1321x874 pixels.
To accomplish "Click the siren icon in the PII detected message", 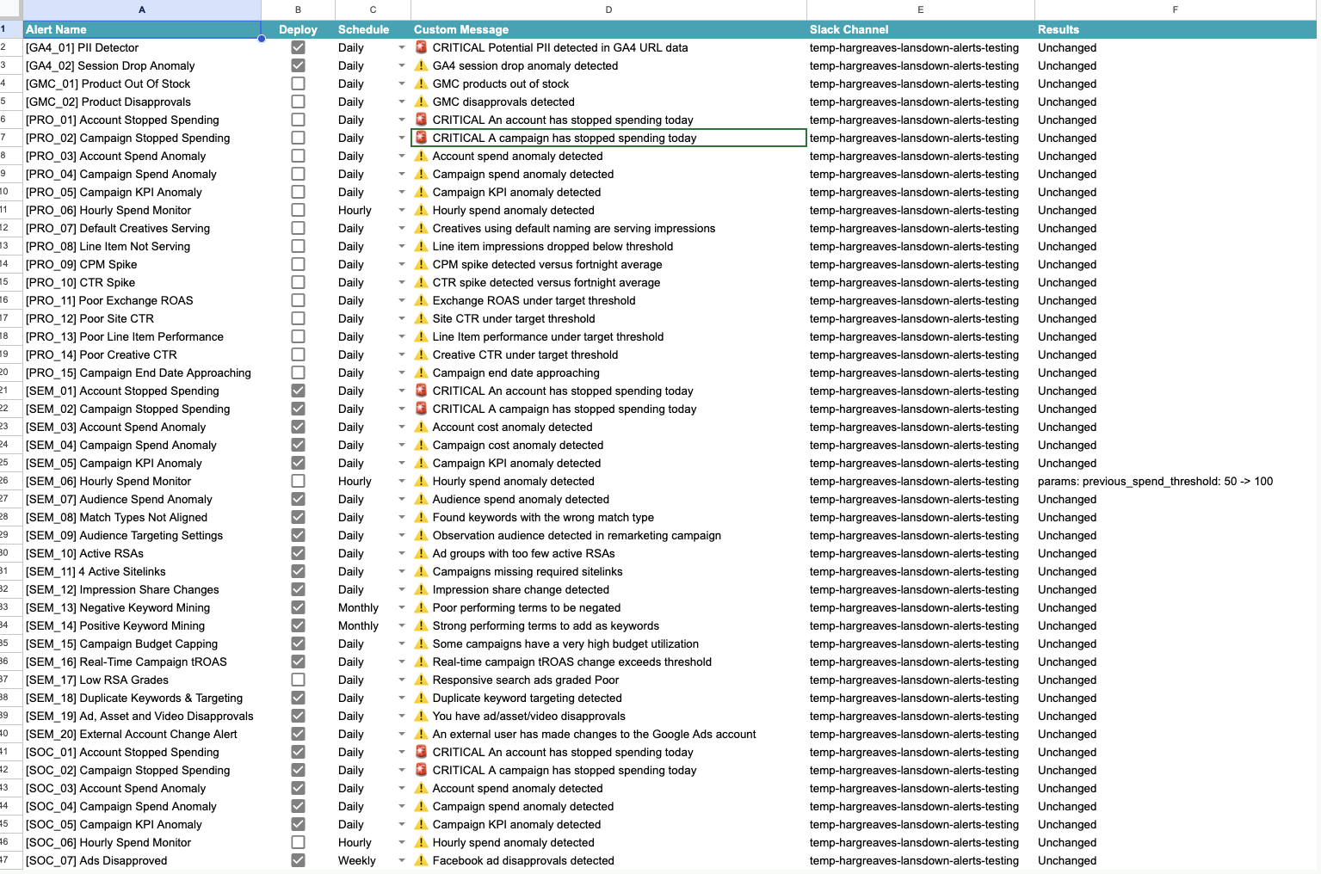I will tap(421, 47).
